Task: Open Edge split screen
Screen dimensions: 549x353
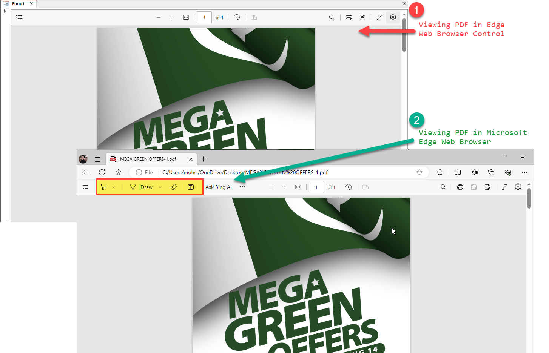Action: click(x=458, y=172)
